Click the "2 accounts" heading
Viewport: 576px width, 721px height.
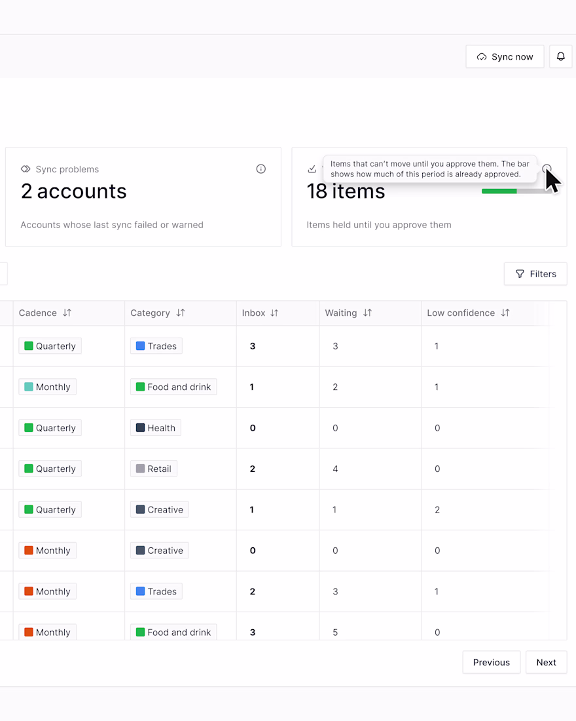73,191
